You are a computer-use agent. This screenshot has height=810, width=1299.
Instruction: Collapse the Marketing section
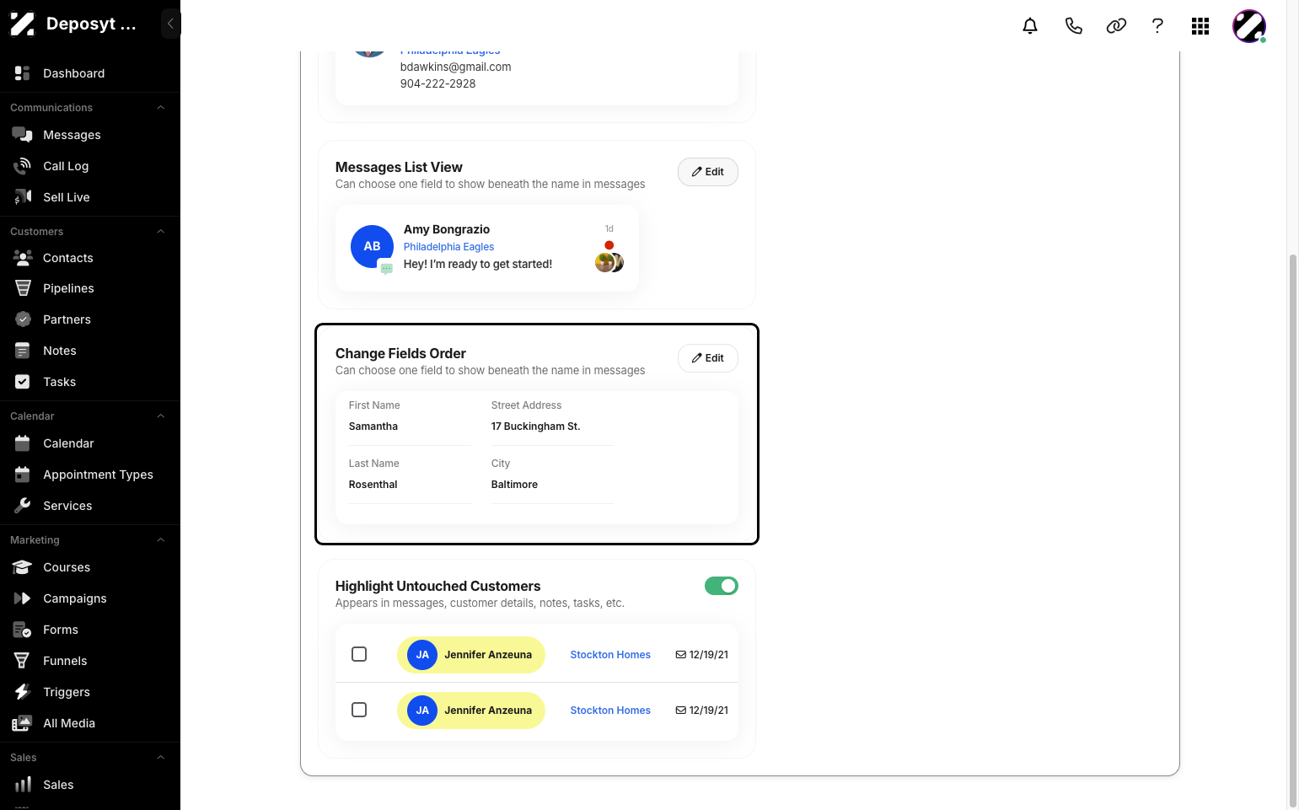pyautogui.click(x=160, y=539)
